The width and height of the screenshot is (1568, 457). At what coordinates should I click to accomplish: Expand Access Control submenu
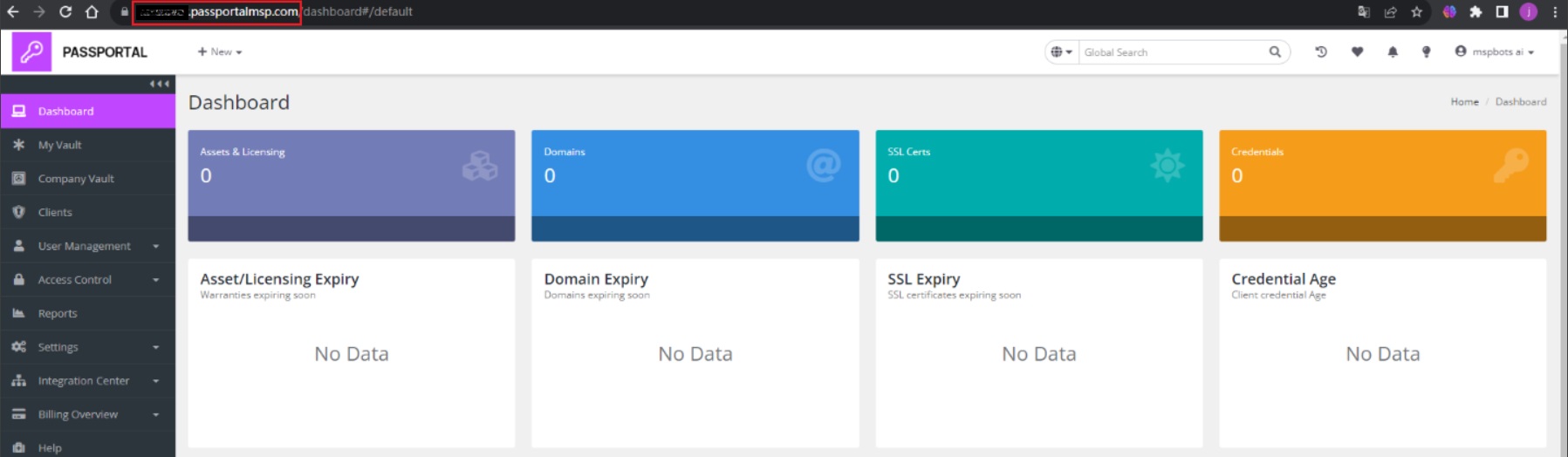pyautogui.click(x=87, y=280)
